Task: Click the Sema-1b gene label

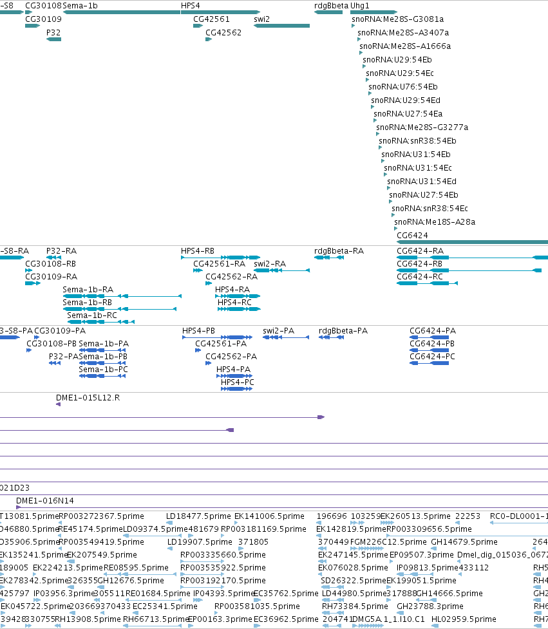Action: (x=80, y=6)
